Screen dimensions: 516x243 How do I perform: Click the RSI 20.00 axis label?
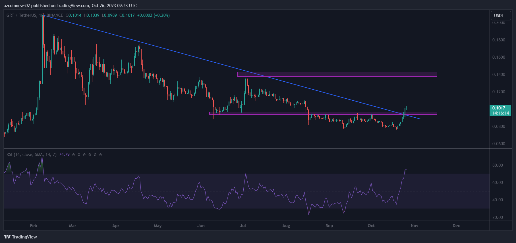coord(498,217)
